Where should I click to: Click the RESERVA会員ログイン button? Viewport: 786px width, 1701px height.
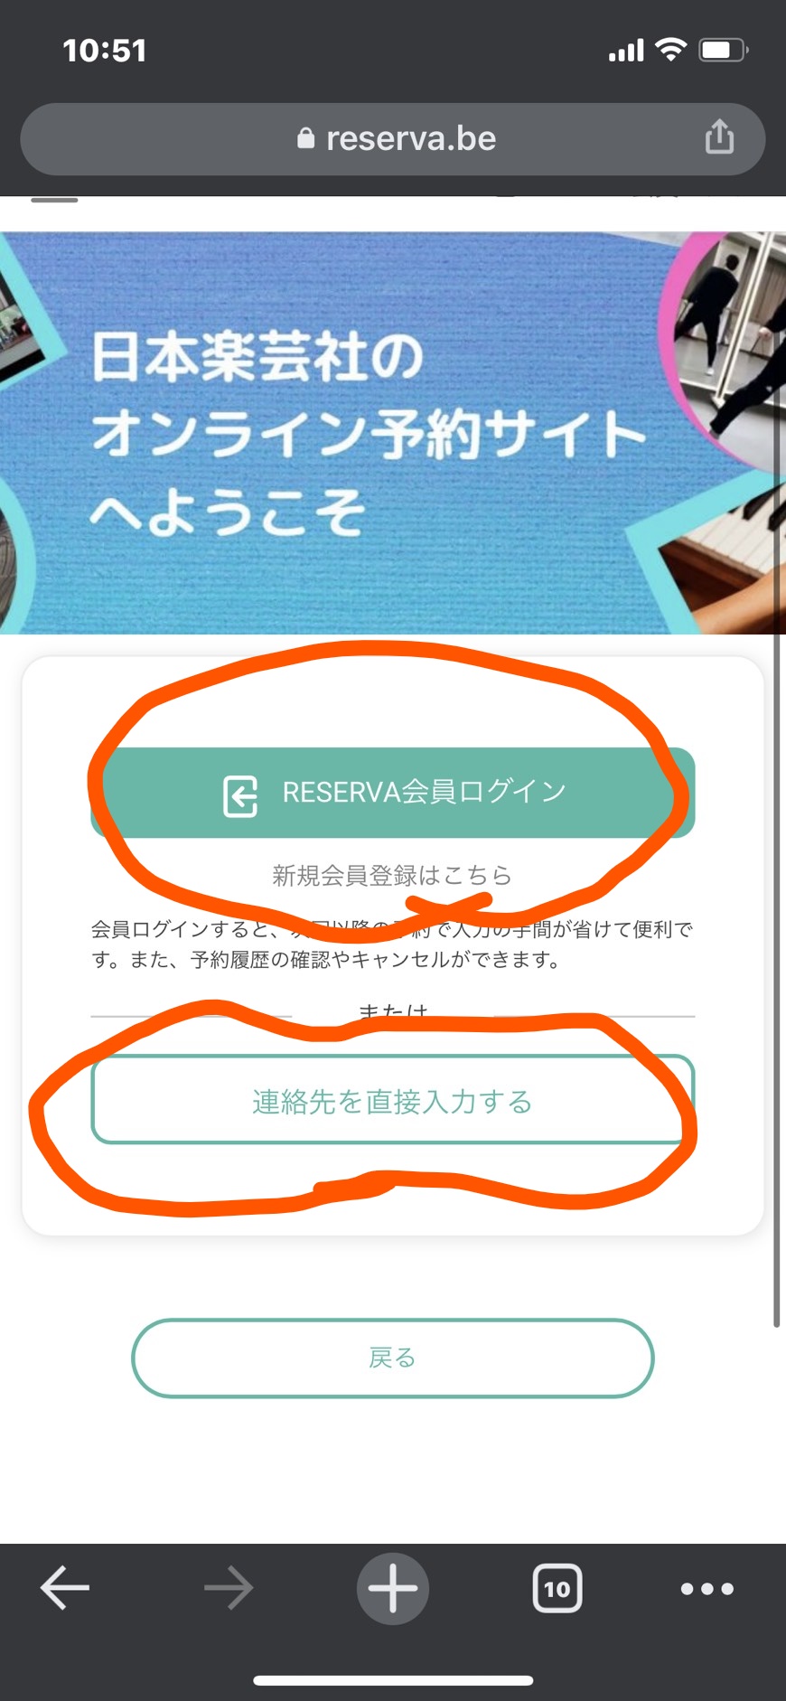coord(393,793)
